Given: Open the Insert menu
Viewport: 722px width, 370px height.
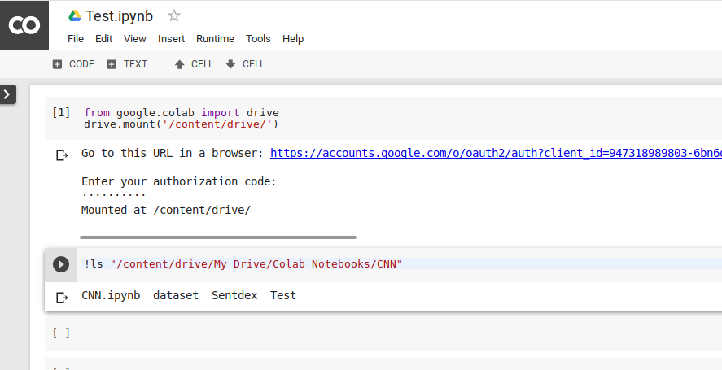Looking at the screenshot, I should [x=171, y=38].
